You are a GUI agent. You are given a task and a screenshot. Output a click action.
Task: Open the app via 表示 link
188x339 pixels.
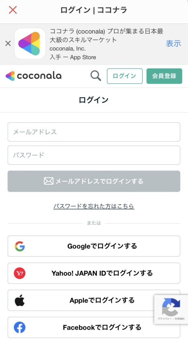coord(173,43)
